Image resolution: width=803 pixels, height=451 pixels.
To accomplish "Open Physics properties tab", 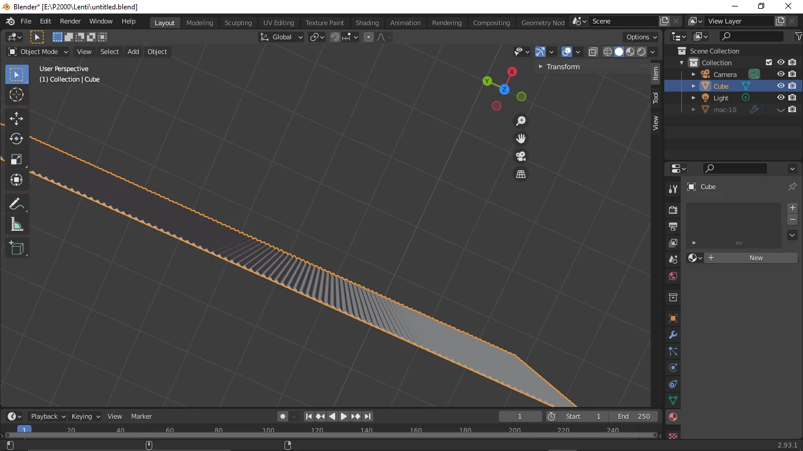I will [673, 368].
